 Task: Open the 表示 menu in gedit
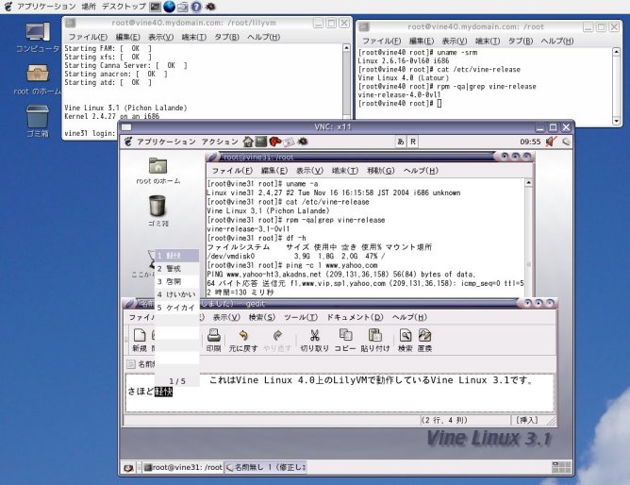tap(226, 317)
